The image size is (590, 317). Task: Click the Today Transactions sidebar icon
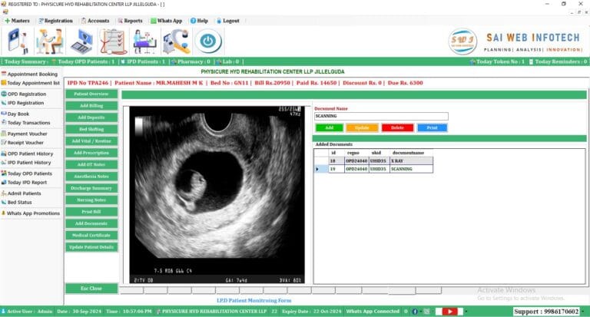[x=4, y=122]
